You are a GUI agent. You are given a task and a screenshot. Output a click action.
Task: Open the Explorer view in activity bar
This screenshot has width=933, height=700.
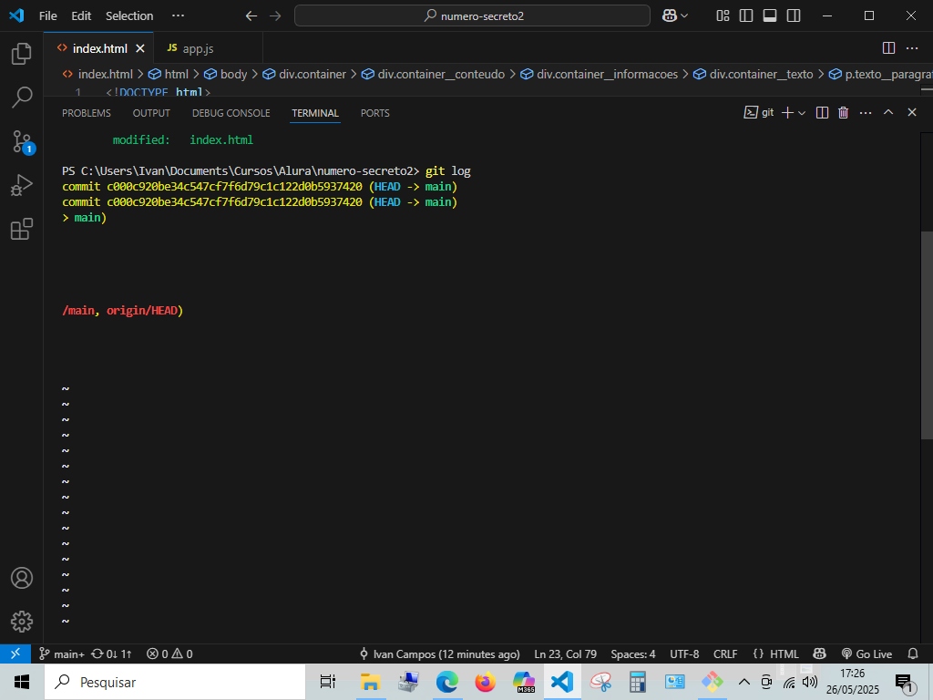click(22, 54)
